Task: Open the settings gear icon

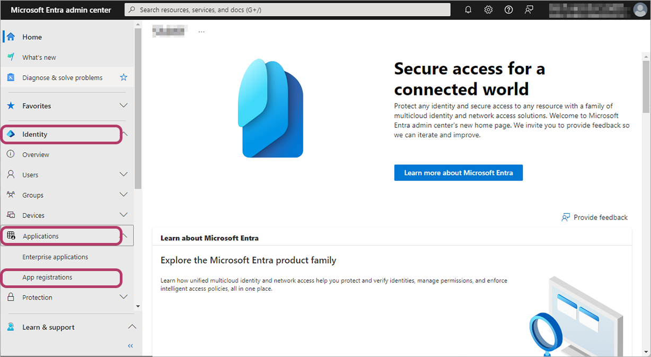Action: pyautogui.click(x=488, y=10)
